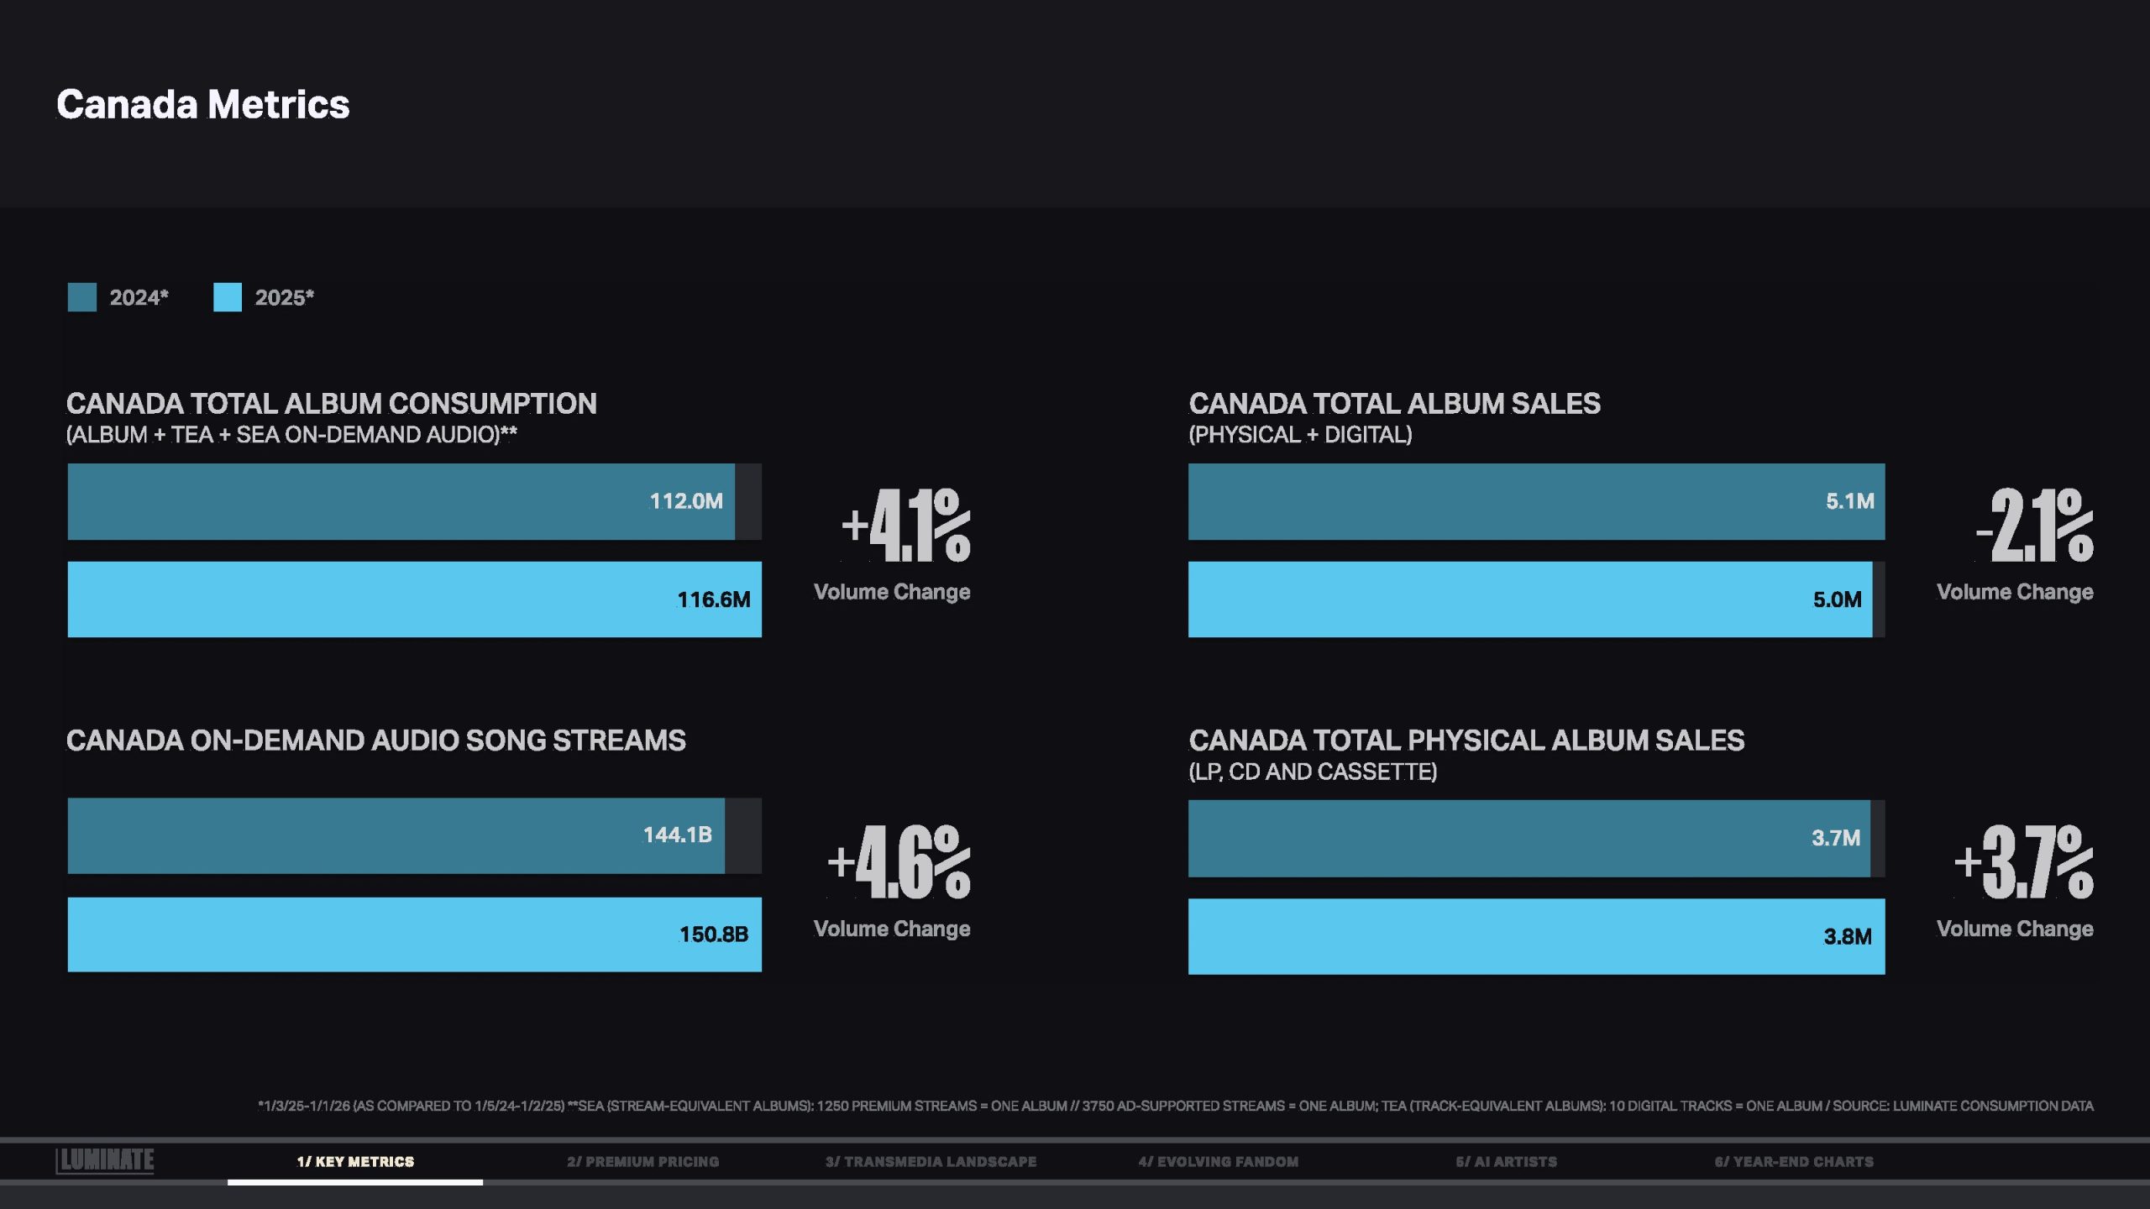Click the 2025 legend color swatch
Viewport: 2150px width, 1209px height.
pos(228,297)
